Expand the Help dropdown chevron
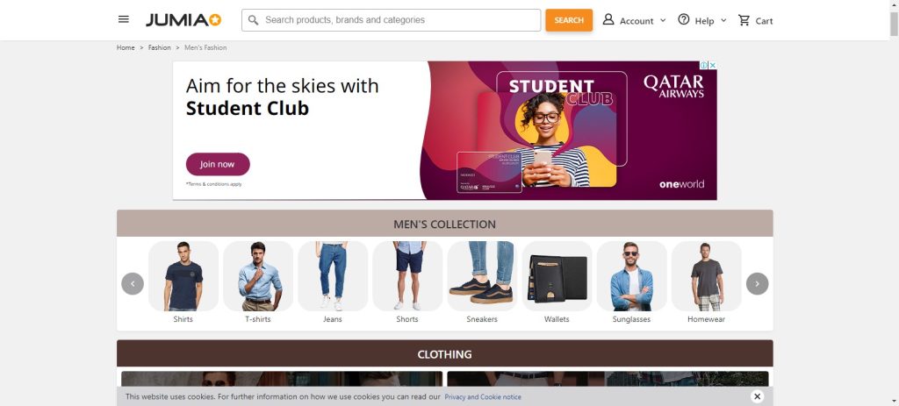 pyautogui.click(x=723, y=20)
